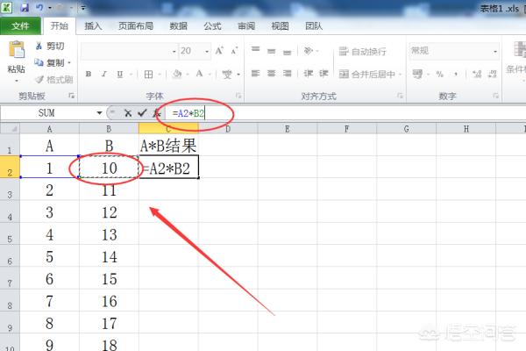Click the Percent Style icon
526x351 pixels.
tap(440, 74)
